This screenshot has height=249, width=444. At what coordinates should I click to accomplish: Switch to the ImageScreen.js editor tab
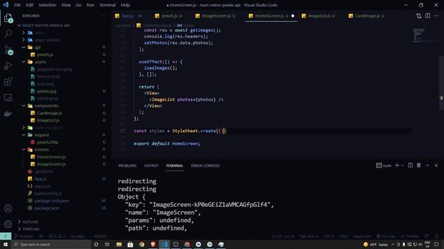point(216,16)
